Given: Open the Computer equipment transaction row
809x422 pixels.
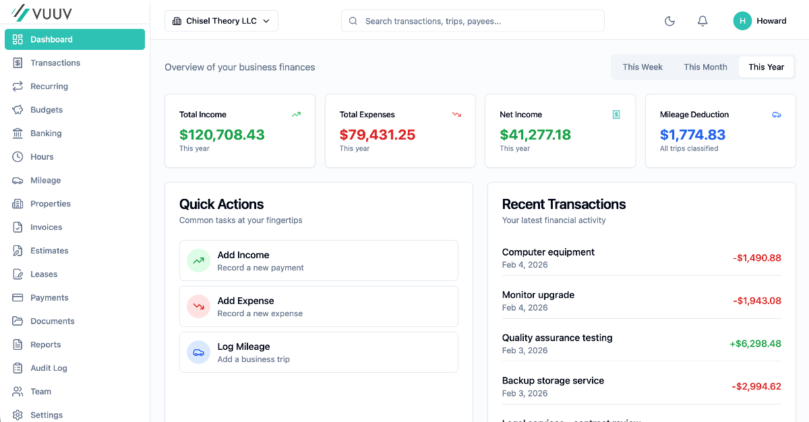Looking at the screenshot, I should tap(640, 258).
